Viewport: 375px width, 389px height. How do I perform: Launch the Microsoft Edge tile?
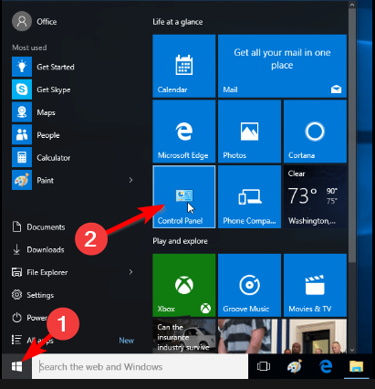tap(184, 131)
